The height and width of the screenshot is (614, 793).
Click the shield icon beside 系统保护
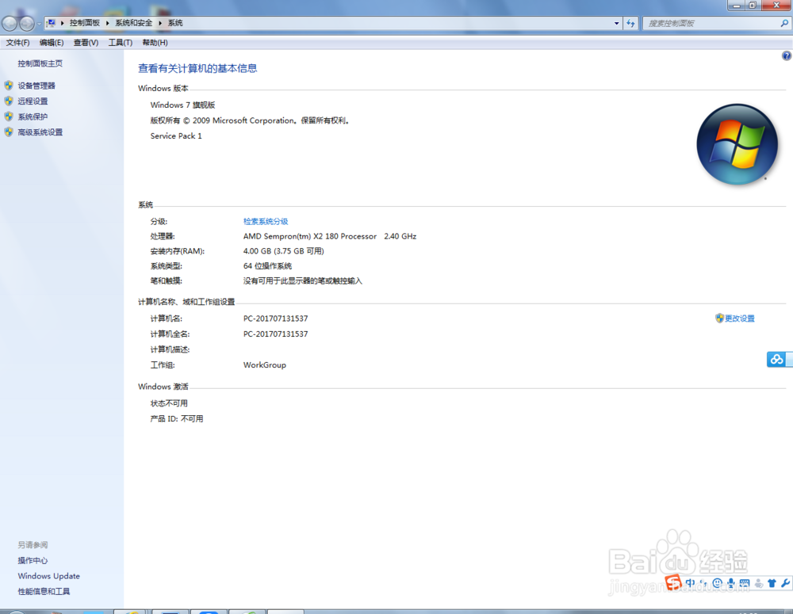point(9,116)
